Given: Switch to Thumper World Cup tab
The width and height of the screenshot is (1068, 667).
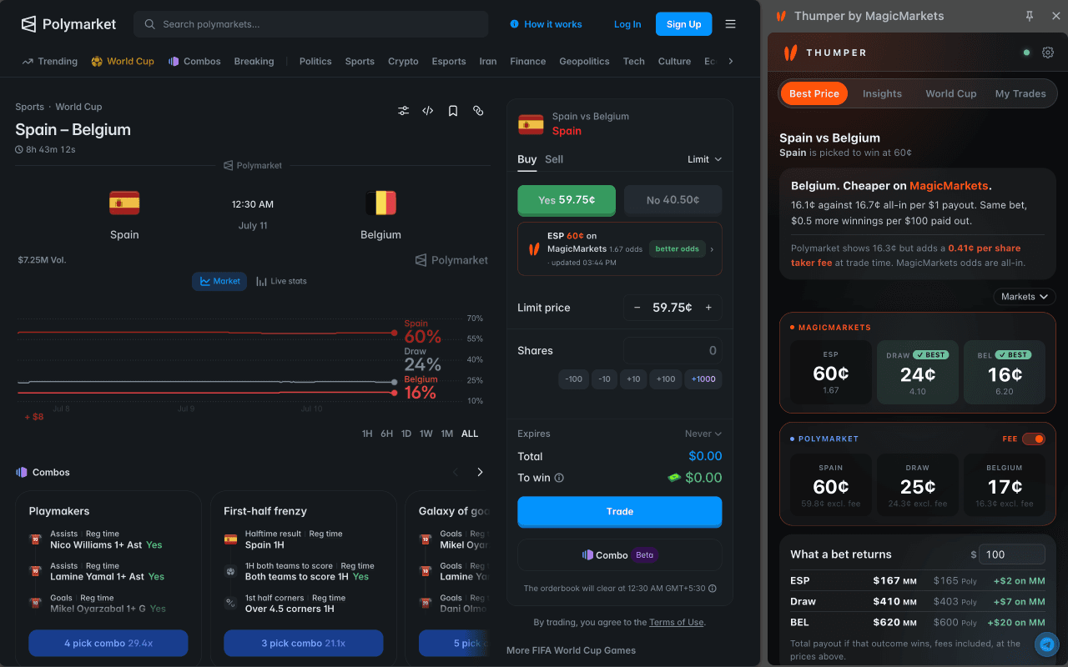Looking at the screenshot, I should 950,93.
